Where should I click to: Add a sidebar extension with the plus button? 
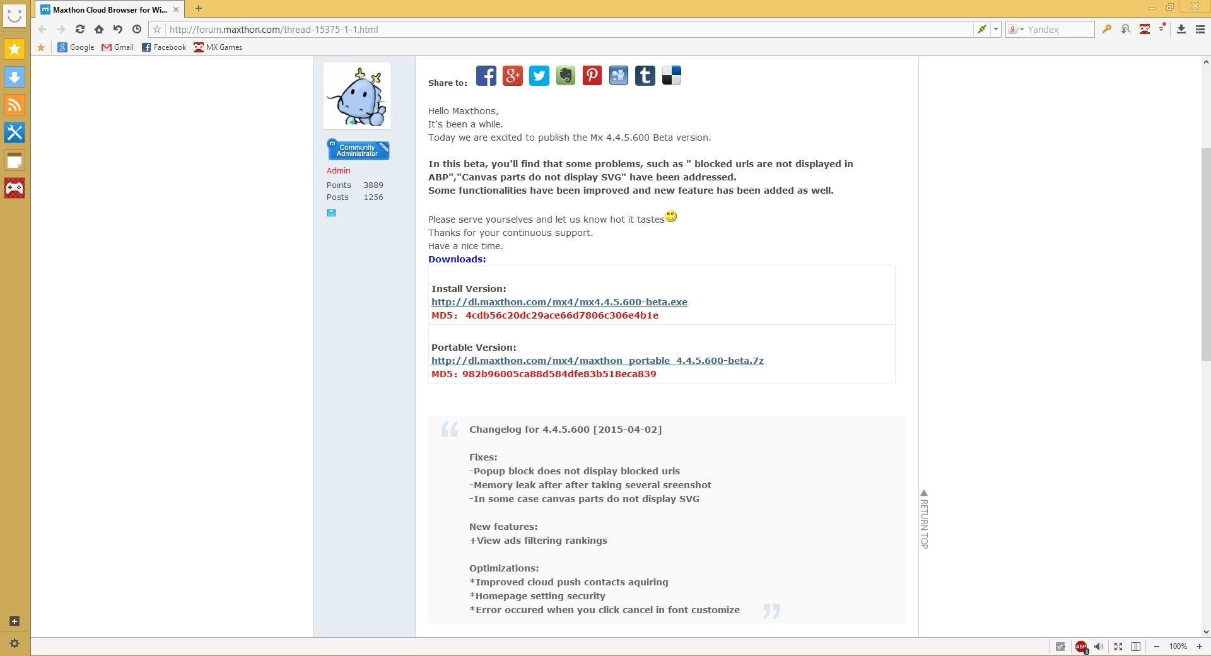pos(15,621)
